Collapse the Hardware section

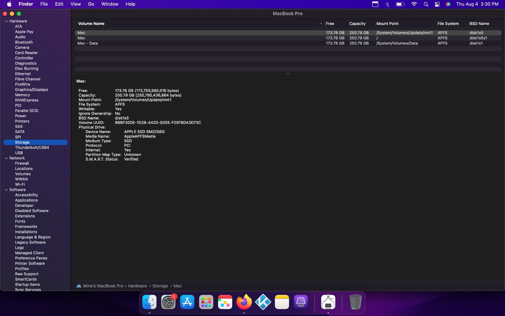tap(6, 21)
